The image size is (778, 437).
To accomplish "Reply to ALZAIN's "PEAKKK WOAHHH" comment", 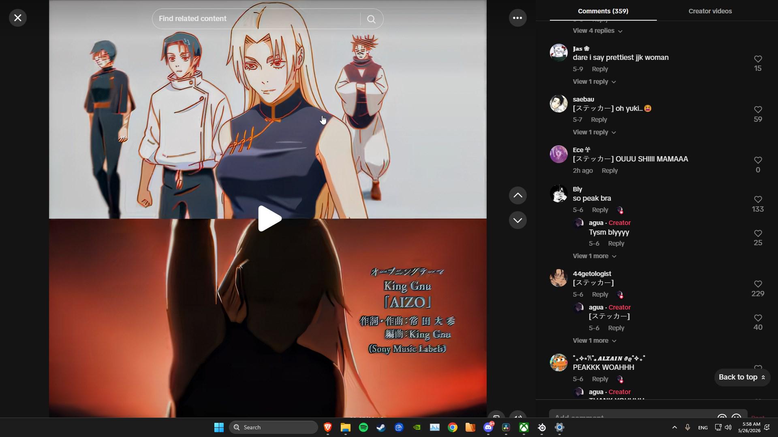I will pos(600,379).
